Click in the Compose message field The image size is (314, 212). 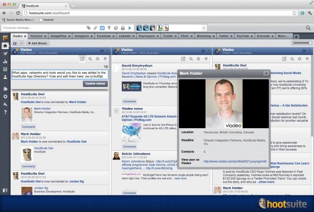(44, 28)
